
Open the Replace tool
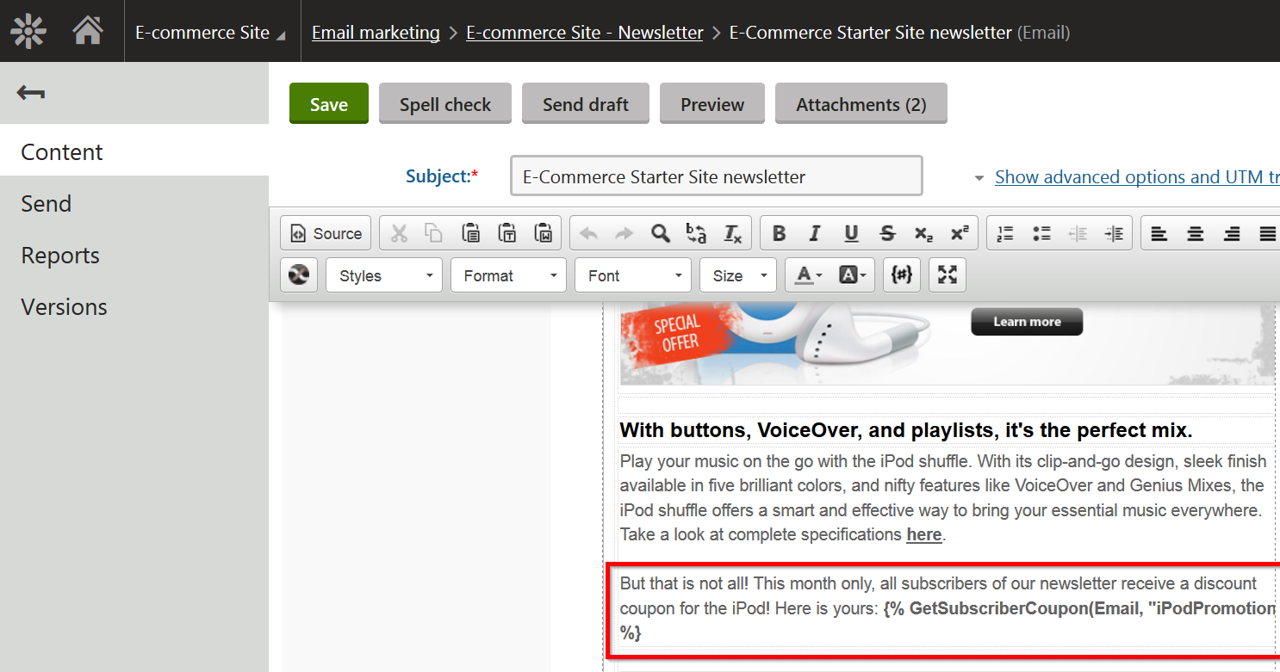696,233
